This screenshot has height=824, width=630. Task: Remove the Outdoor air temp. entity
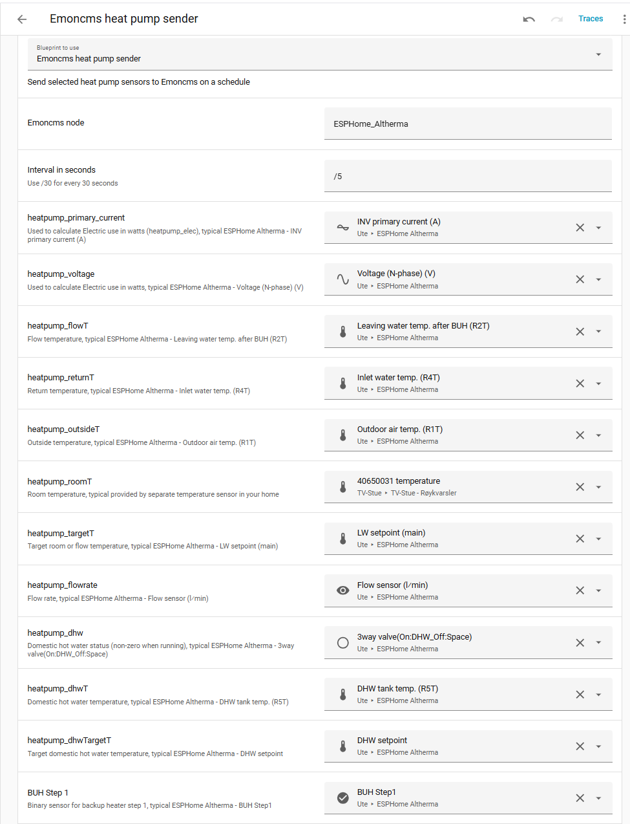[x=580, y=435]
